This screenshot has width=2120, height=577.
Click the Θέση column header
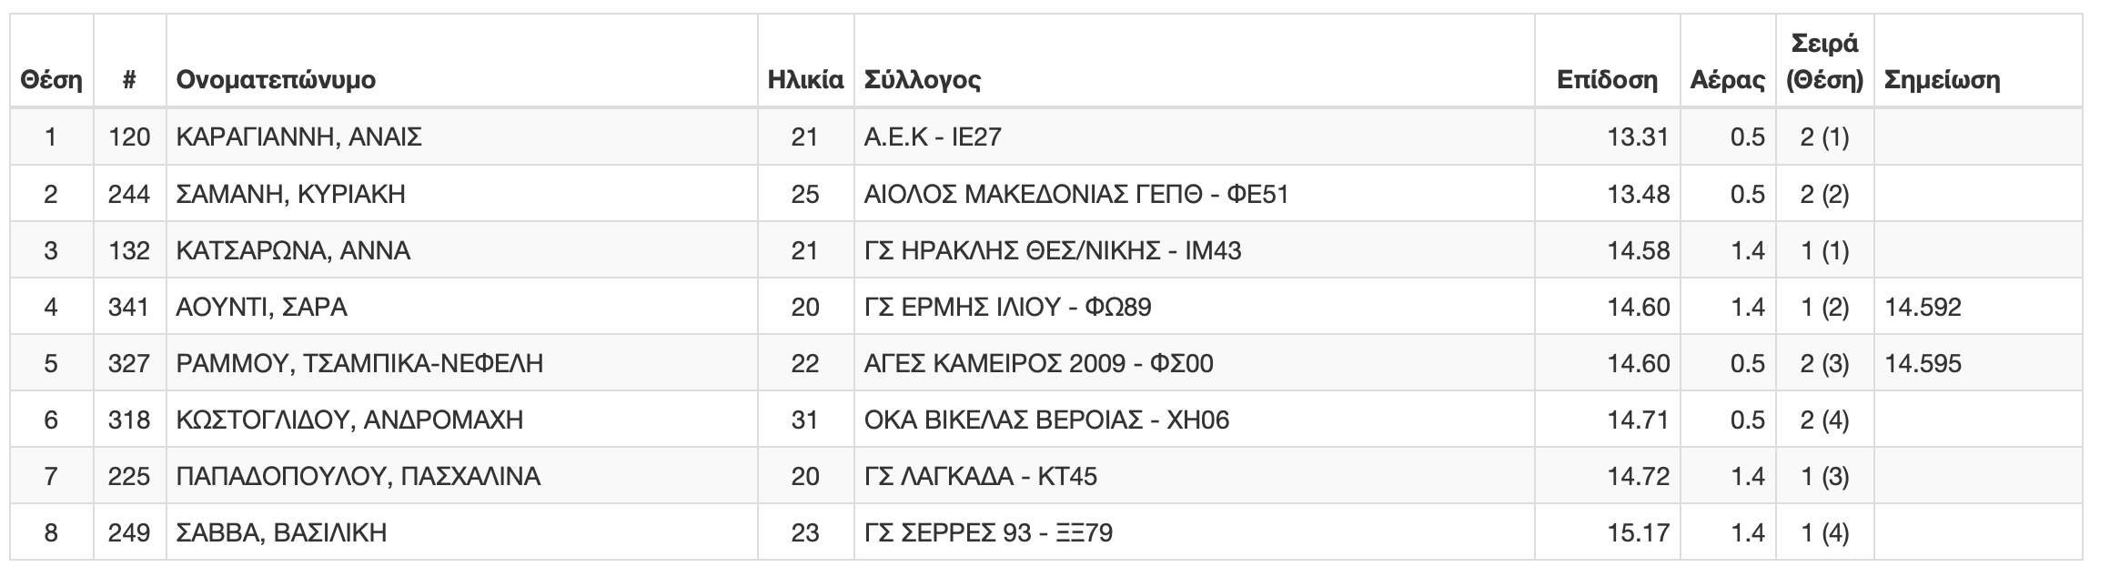(51, 80)
